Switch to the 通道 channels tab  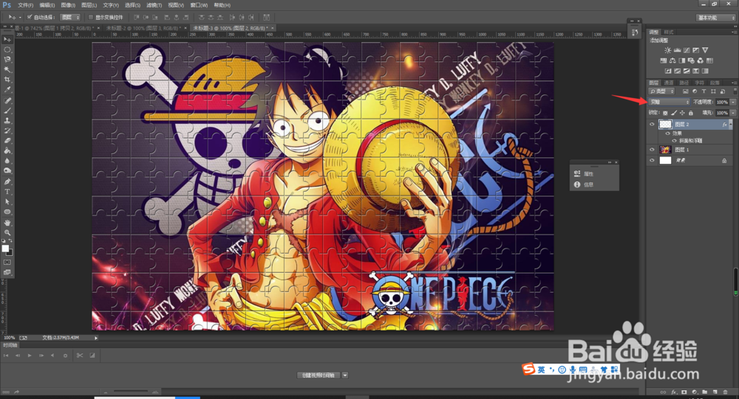coord(669,83)
